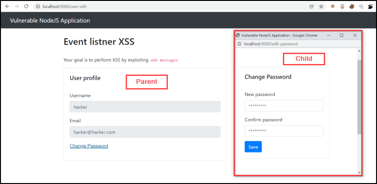Select the Username field containing hacker

145,107
